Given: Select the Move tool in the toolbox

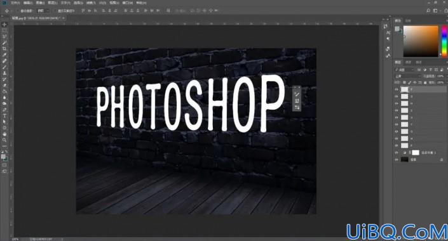Looking at the screenshot, I should click(4, 25).
